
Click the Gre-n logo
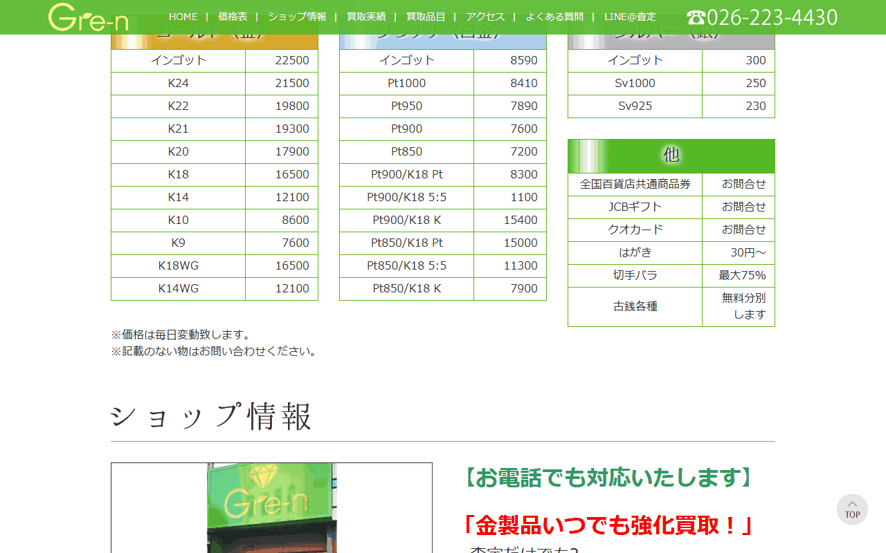88,17
